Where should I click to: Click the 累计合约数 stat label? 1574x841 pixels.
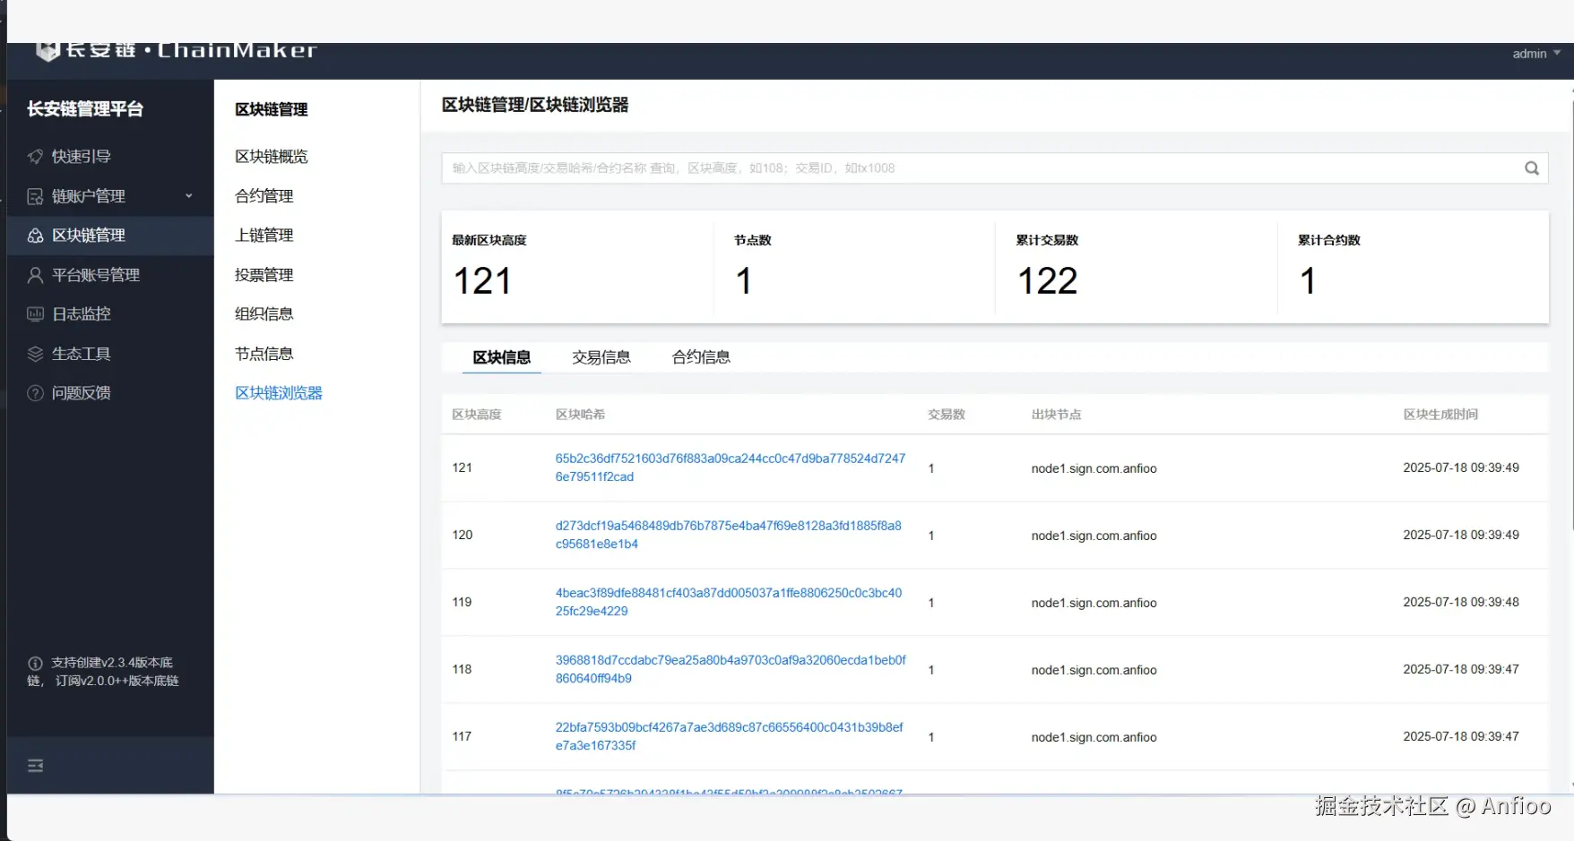click(x=1329, y=240)
